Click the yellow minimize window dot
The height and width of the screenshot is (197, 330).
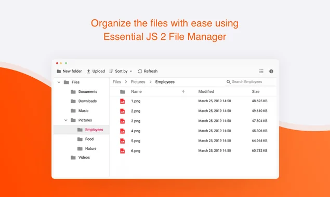click(61, 63)
